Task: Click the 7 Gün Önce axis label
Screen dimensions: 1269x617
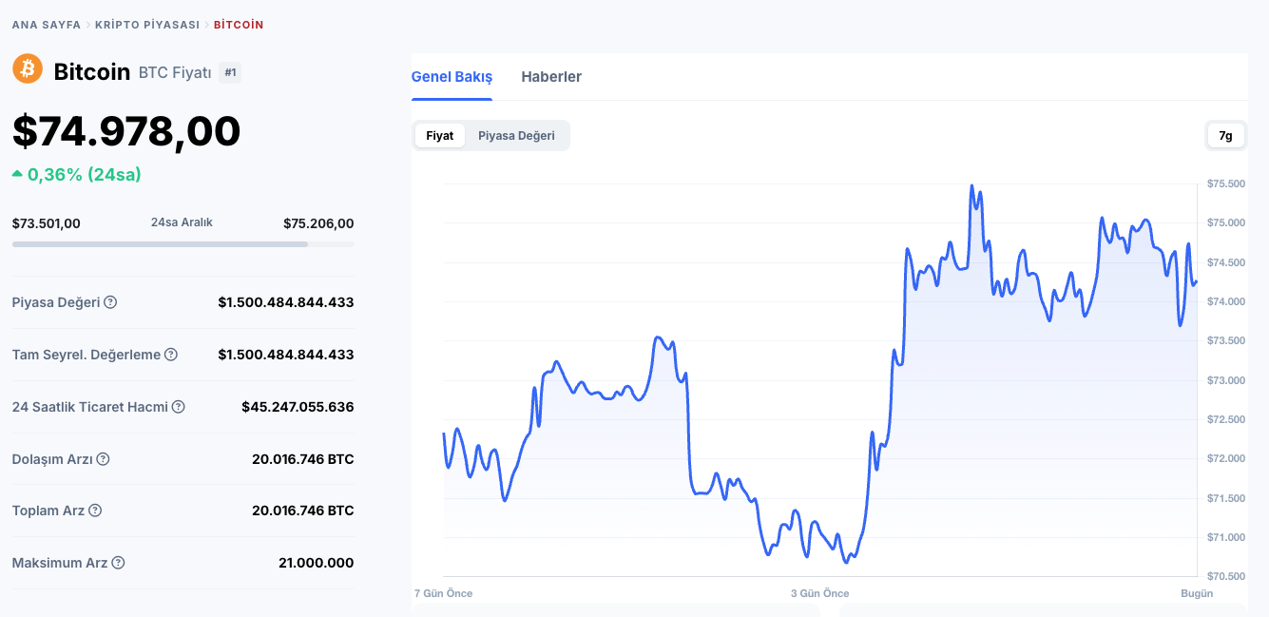Action: click(x=444, y=593)
